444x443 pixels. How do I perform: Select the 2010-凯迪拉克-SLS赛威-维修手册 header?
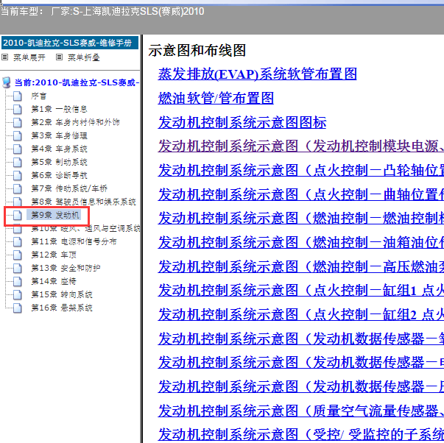70,43
